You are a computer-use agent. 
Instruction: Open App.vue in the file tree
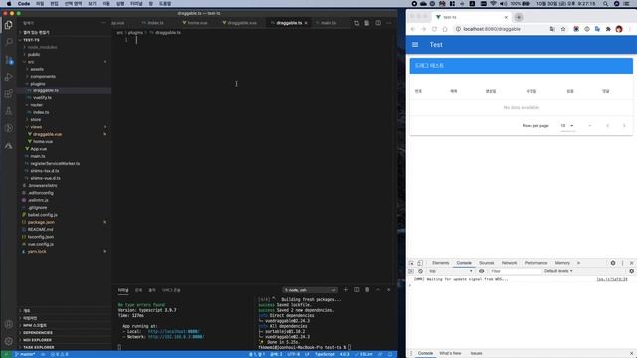38,149
